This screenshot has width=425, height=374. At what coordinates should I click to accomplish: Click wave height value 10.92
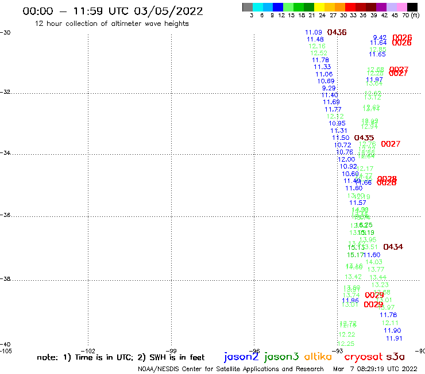(x=348, y=166)
